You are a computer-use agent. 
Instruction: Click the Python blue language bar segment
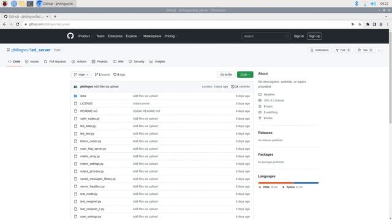coord(306,183)
